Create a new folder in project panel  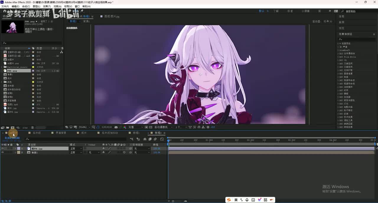coord(7,128)
